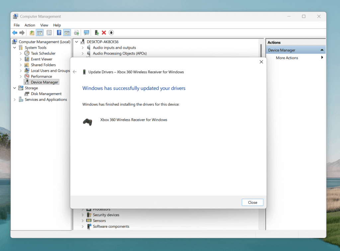Click the Up One Level folder icon

[x=32, y=32]
